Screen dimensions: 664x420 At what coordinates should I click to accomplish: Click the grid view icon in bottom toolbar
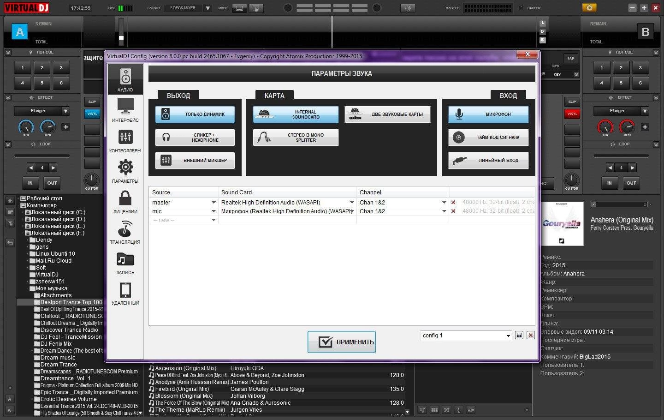coord(434,410)
